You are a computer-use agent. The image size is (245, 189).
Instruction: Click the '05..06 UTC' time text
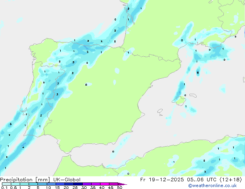point(202,180)
